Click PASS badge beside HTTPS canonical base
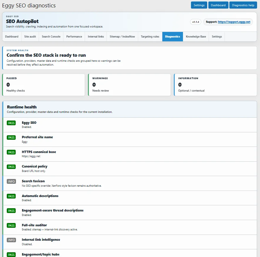This screenshot has height=257, width=260. tap(11, 152)
